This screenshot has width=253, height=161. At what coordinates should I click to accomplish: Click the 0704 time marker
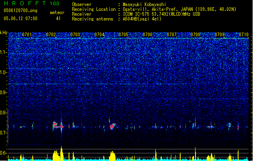pos(99,35)
